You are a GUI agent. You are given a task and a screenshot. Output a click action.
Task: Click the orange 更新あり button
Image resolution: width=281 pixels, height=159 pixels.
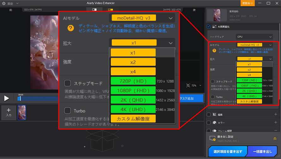pos(248,3)
